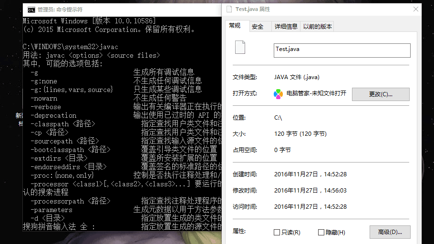
Task: Toggle the 隐藏(H) hidden checkbox
Action: click(x=321, y=233)
